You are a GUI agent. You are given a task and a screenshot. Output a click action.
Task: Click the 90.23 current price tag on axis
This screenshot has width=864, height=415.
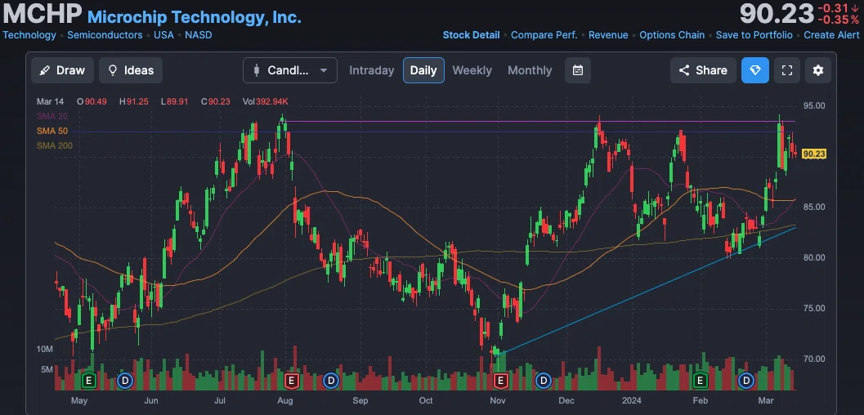pos(814,154)
